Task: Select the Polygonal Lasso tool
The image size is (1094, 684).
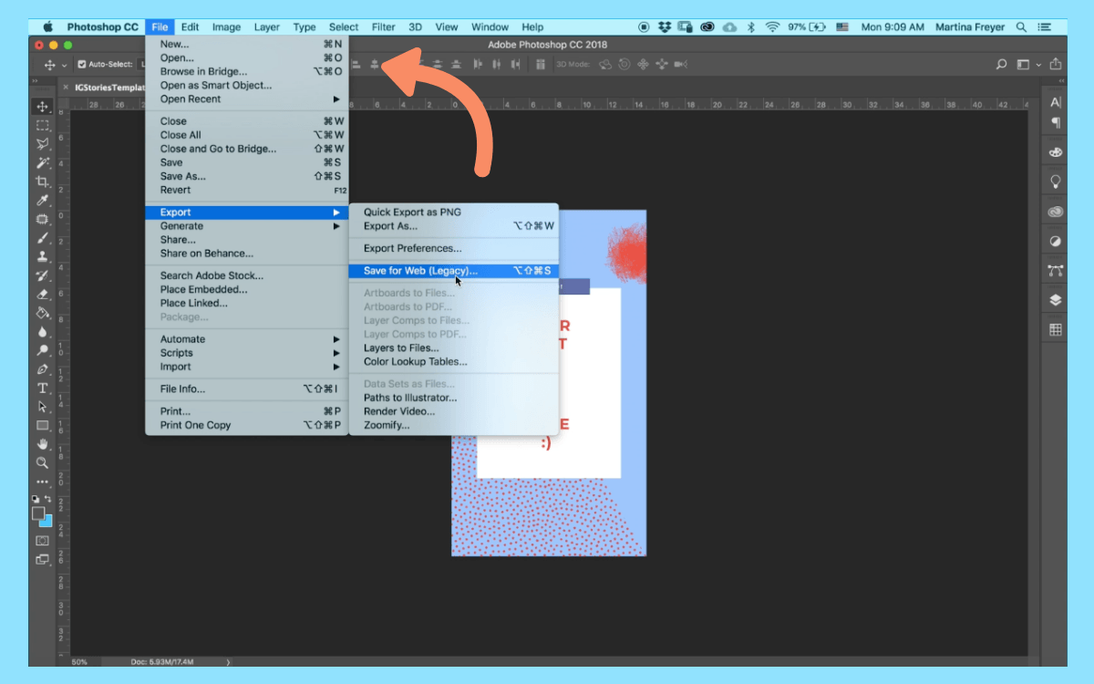Action: tap(42, 144)
